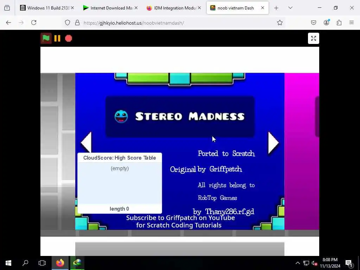Reload the current page

coord(34,22)
